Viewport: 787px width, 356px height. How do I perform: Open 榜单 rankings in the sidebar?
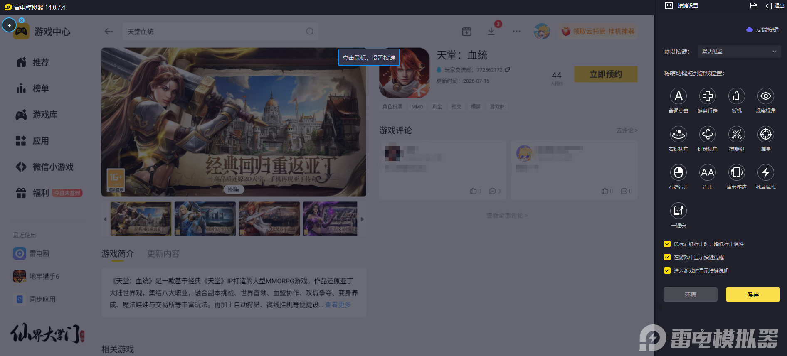pyautogui.click(x=33, y=88)
